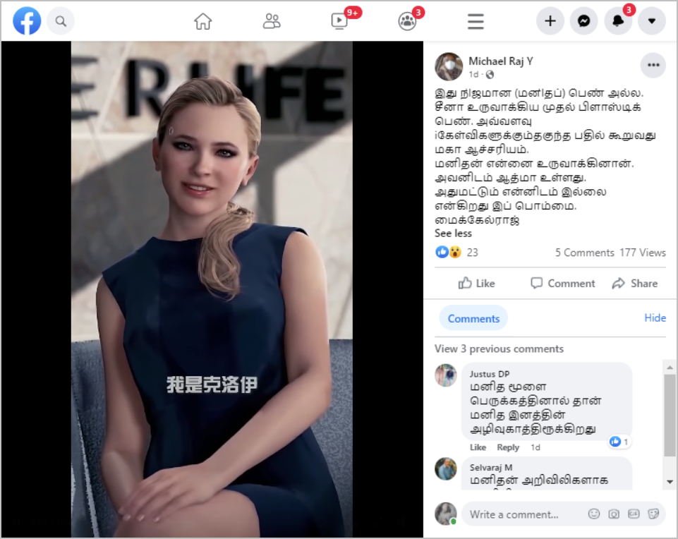
Task: Open Justus DP commenter name
Action: pyautogui.click(x=490, y=374)
